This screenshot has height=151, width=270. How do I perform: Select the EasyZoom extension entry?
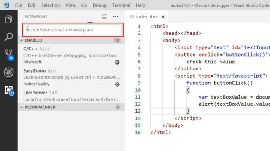click(71, 77)
